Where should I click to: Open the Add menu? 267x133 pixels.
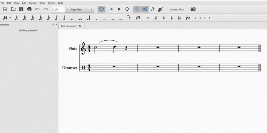24,3
